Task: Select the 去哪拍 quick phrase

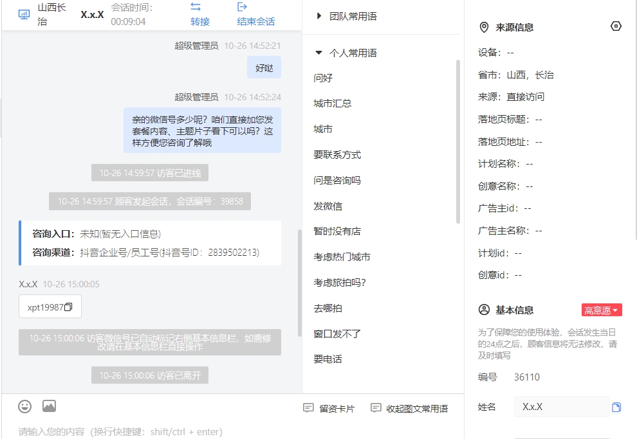Action: [x=328, y=308]
